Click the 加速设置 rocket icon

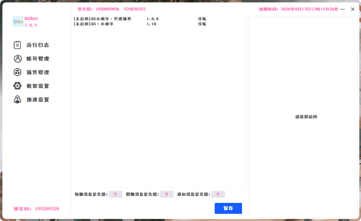coord(17,99)
